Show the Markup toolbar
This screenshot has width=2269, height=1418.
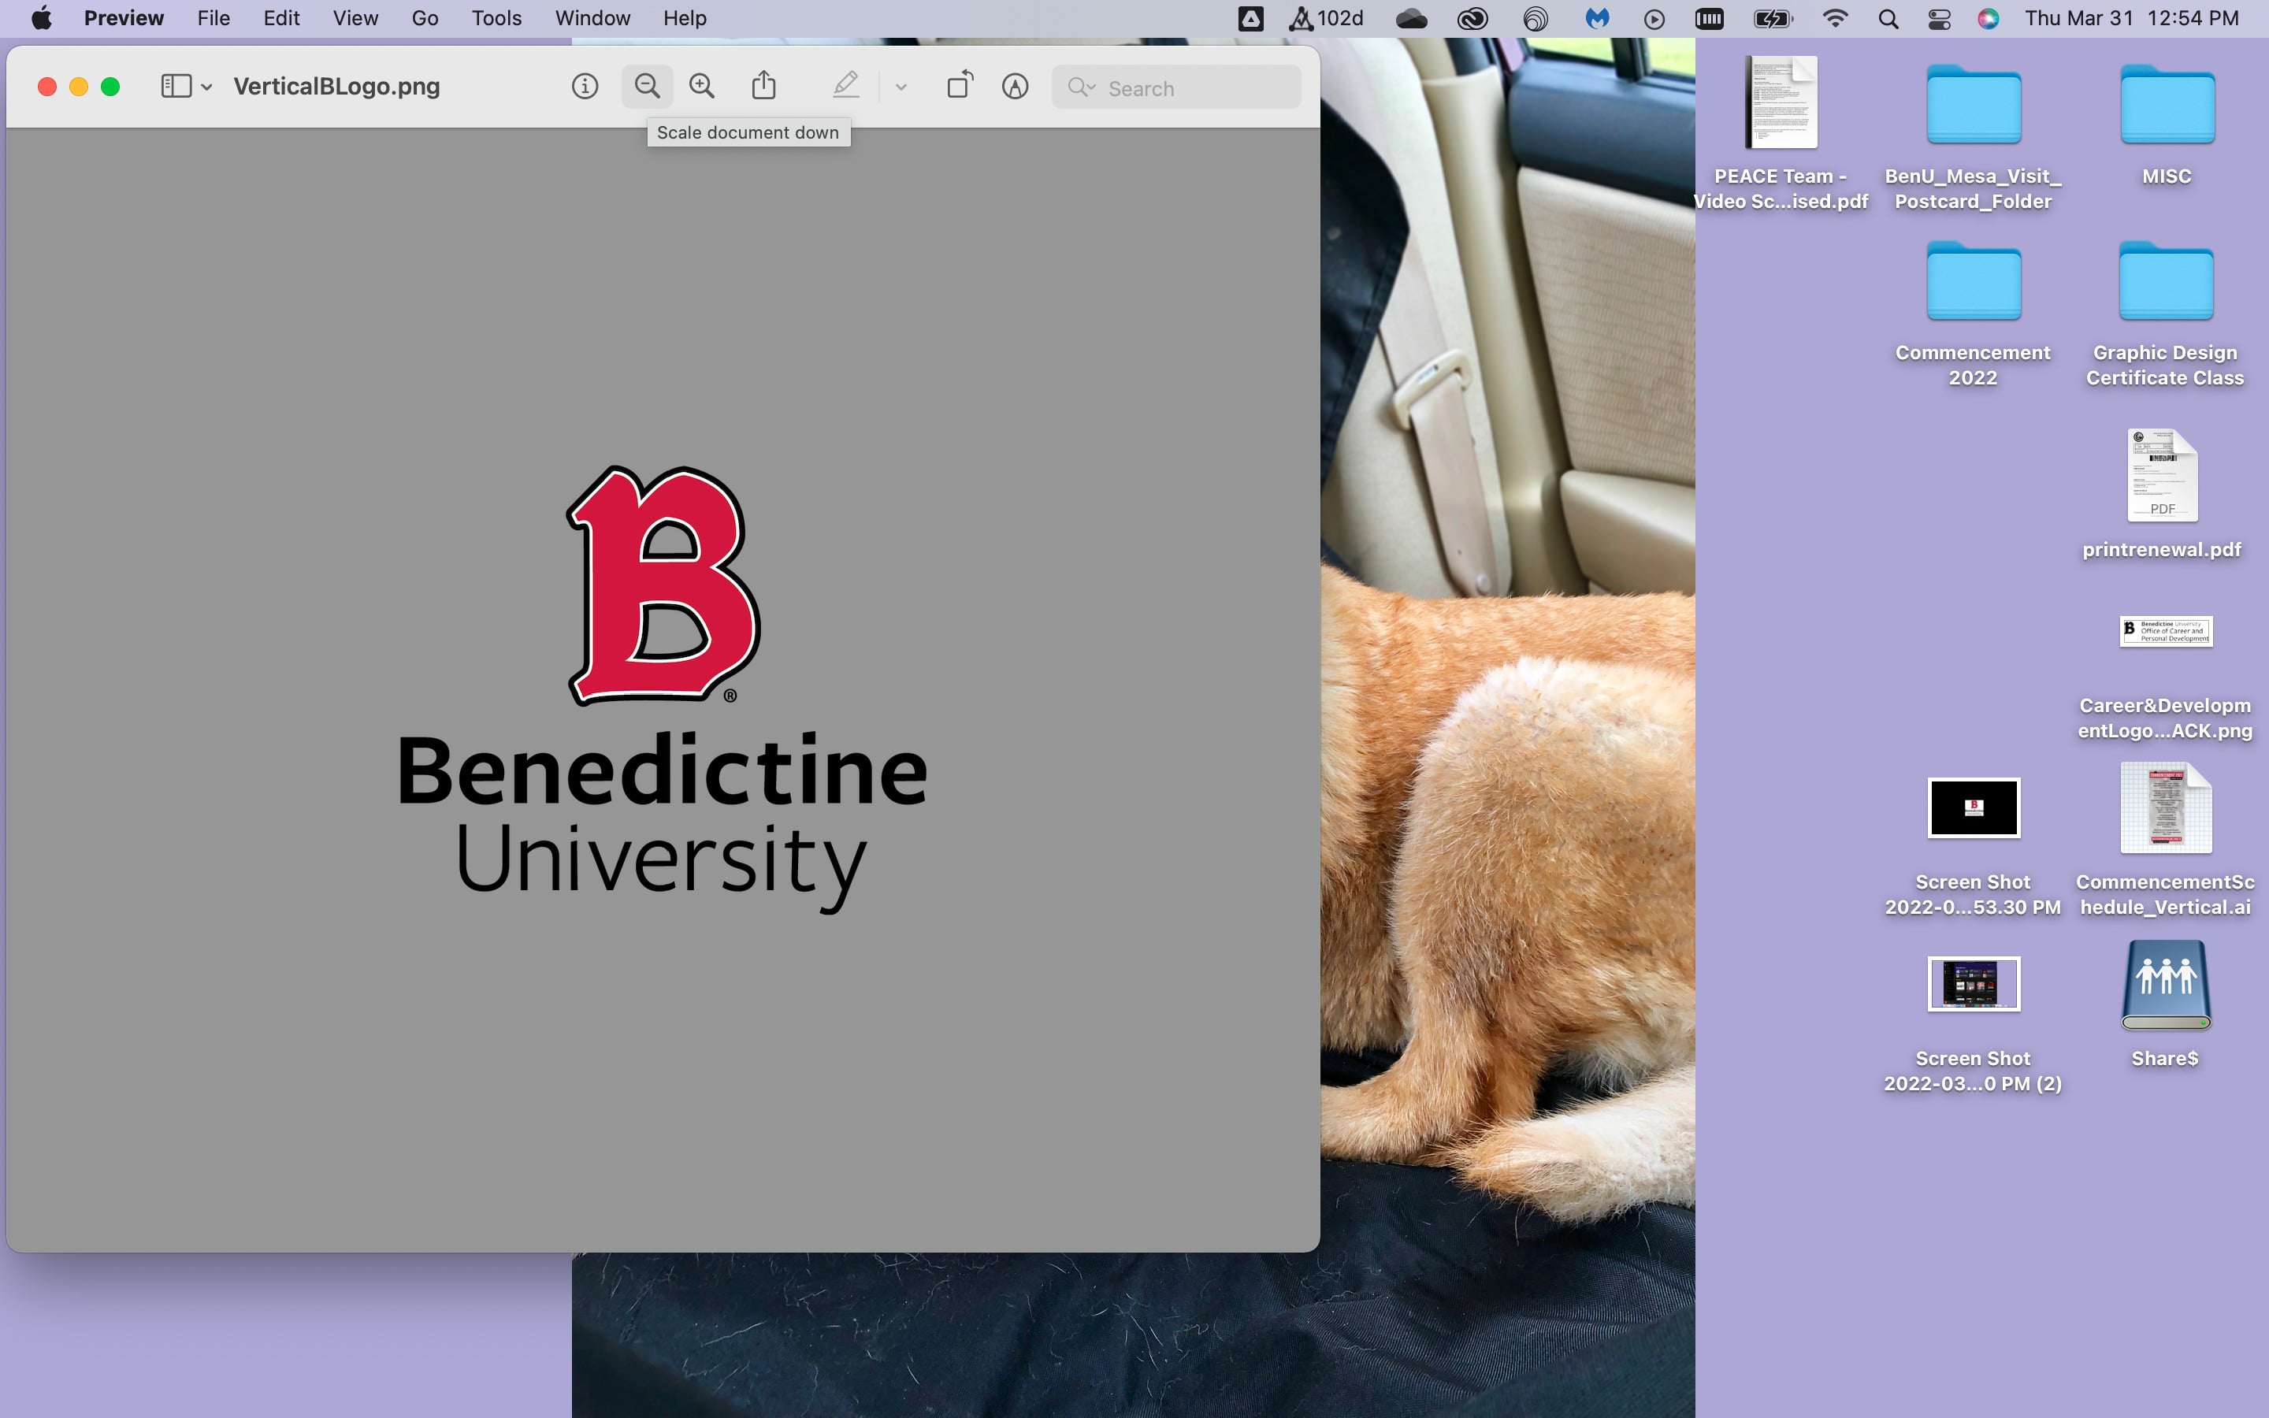click(1015, 87)
